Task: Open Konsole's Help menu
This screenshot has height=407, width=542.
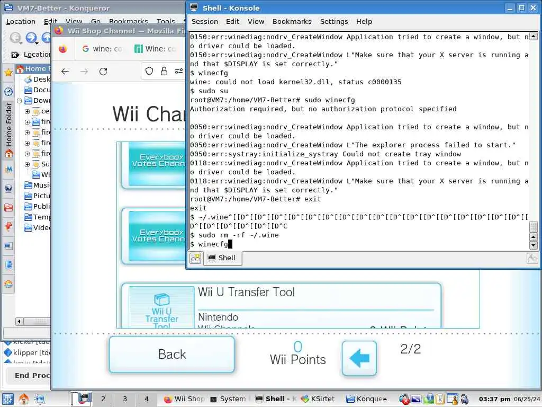Action: tap(364, 21)
